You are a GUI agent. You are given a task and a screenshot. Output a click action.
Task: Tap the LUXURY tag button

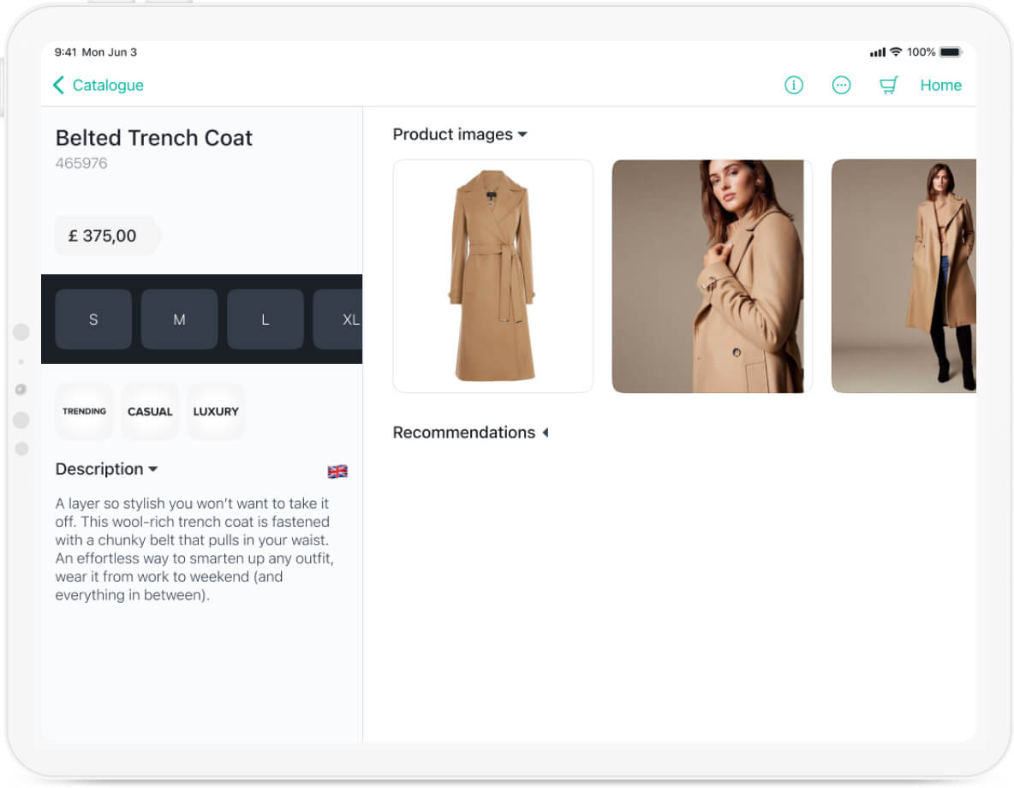(x=216, y=411)
